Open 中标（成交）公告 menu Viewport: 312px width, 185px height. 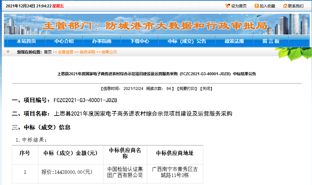coord(187,41)
